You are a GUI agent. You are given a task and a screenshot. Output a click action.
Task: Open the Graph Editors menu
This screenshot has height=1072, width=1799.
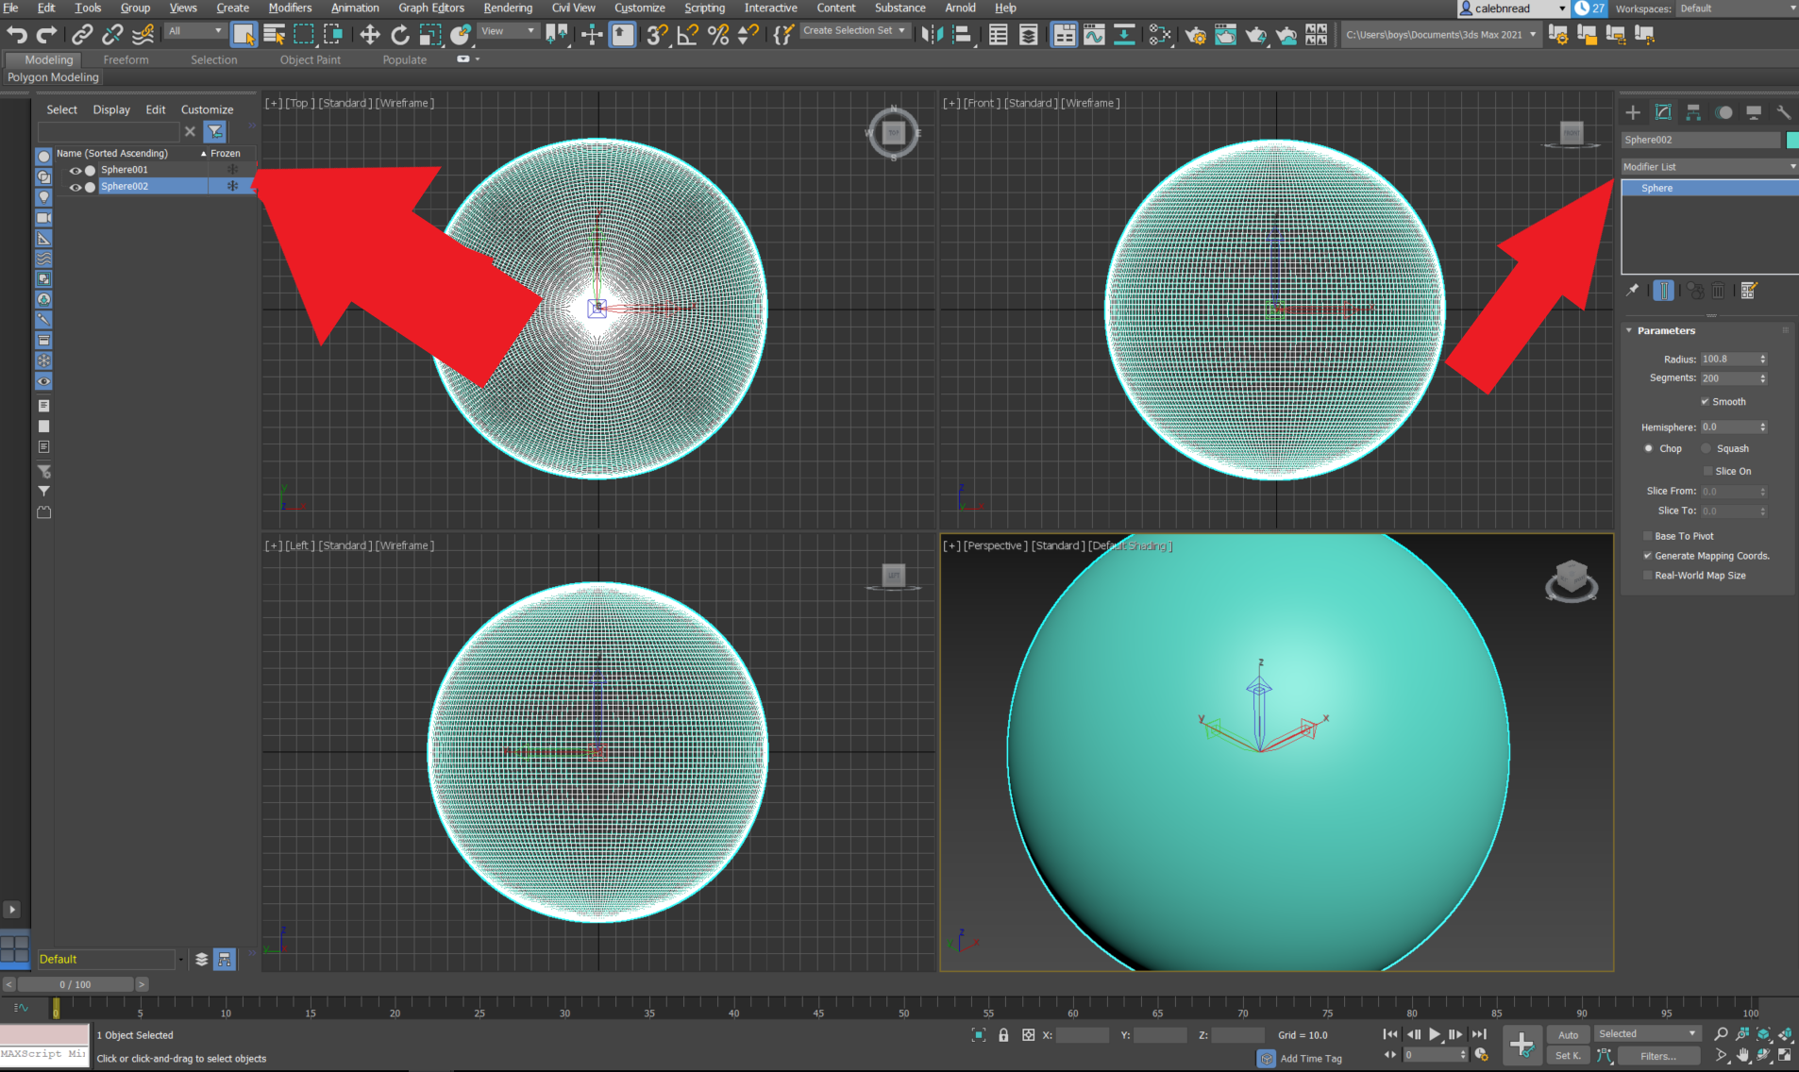431,8
